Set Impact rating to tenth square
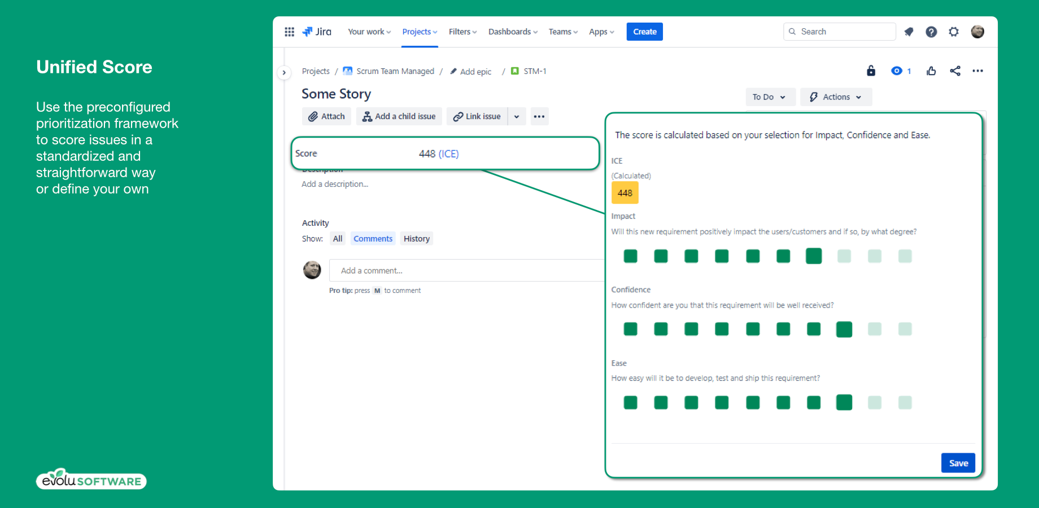The width and height of the screenshot is (1039, 508). click(905, 256)
